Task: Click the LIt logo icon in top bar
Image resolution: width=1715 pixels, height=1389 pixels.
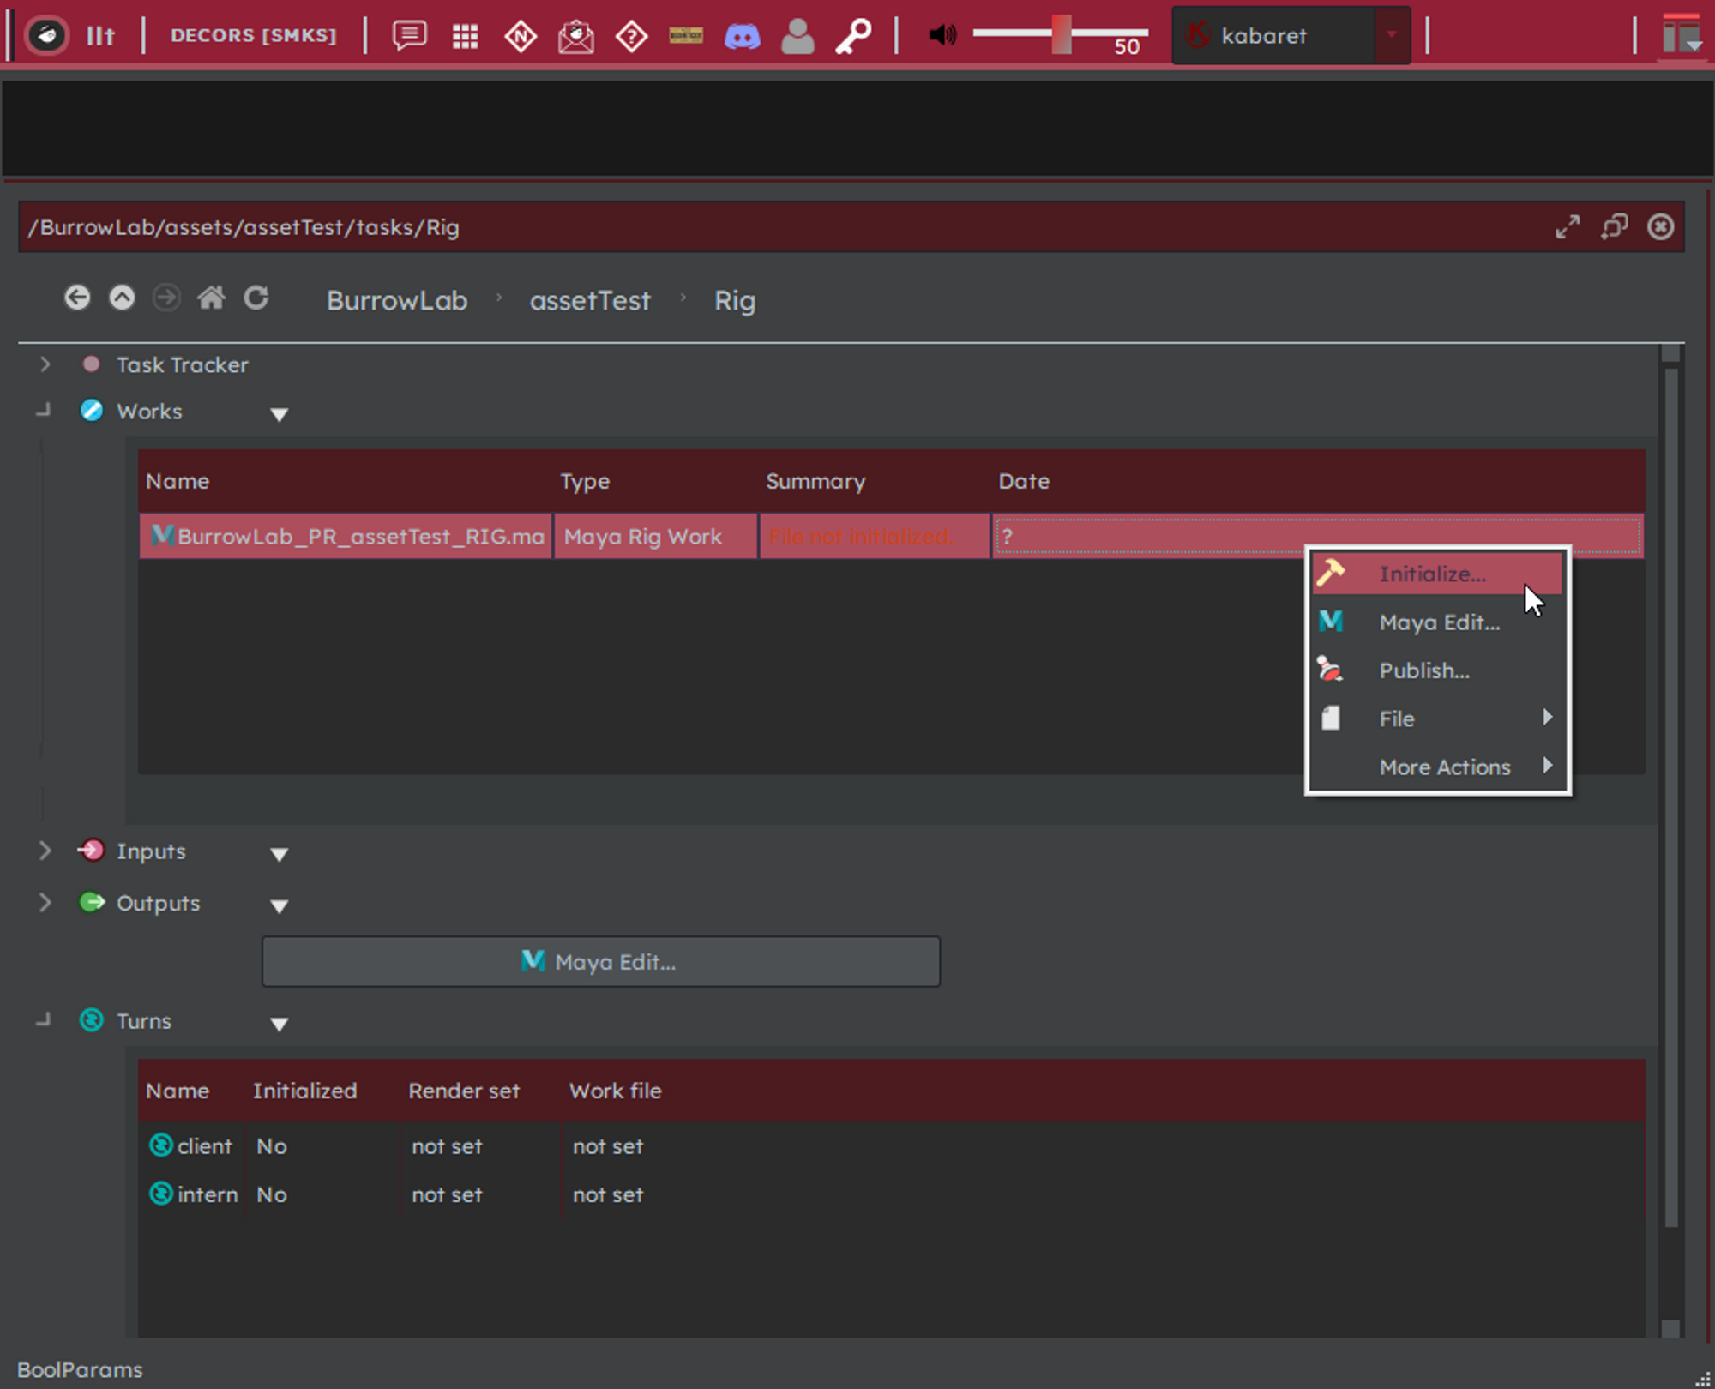Action: [x=101, y=35]
